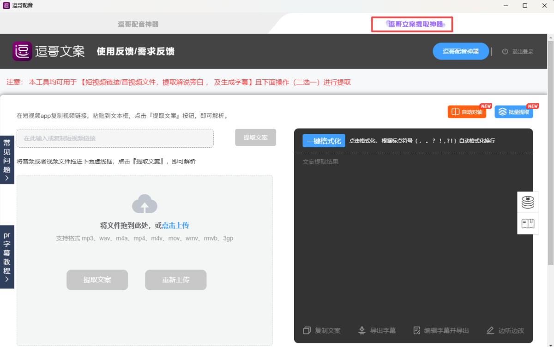
Task: Open the 自动对轴 feature
Action: 467,112
